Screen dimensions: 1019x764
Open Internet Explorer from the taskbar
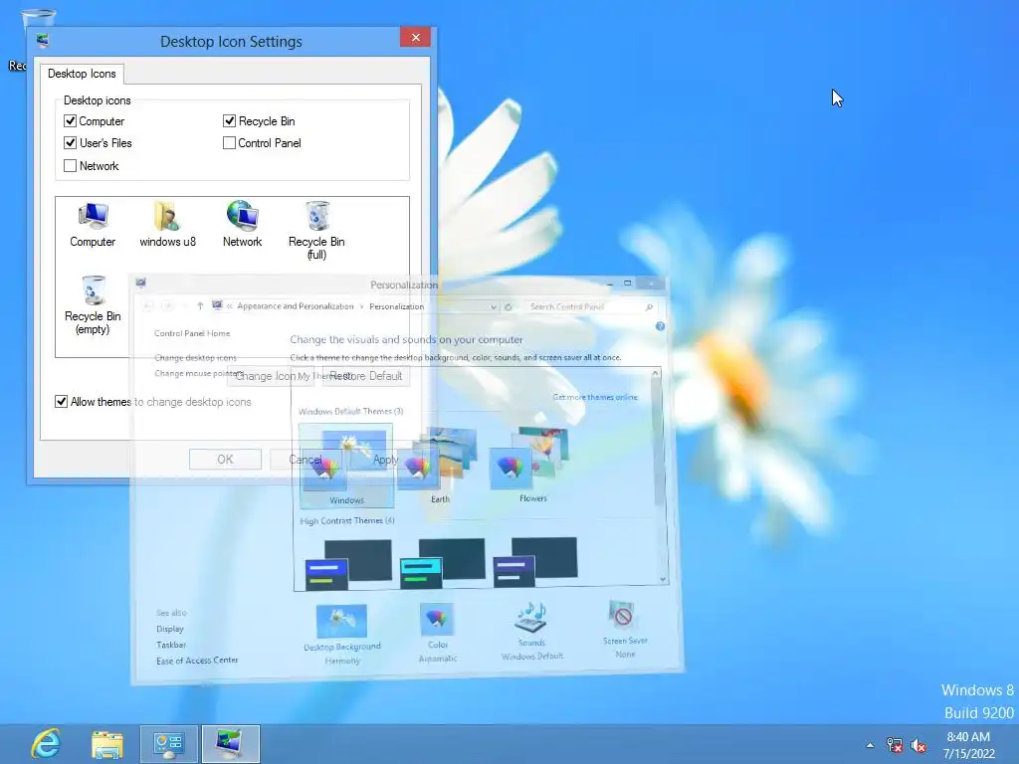(46, 744)
